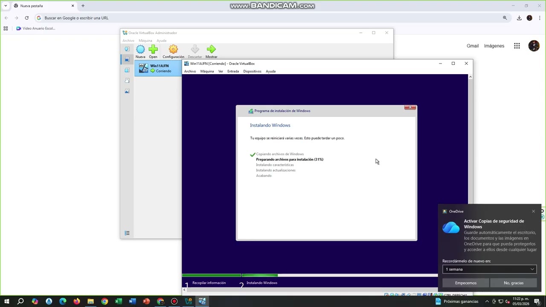The width and height of the screenshot is (546, 307).
Task: Open 'Próximas ganancias' taskbar widget
Action: coord(456,301)
